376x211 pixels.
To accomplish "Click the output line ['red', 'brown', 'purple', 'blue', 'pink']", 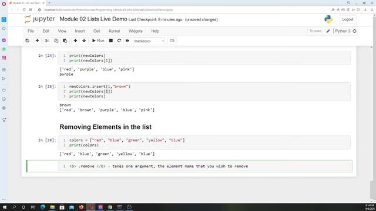I will coord(107,110).
